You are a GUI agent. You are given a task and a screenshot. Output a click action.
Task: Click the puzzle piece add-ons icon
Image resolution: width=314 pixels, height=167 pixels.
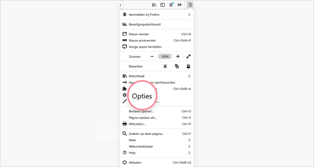(x=125, y=89)
